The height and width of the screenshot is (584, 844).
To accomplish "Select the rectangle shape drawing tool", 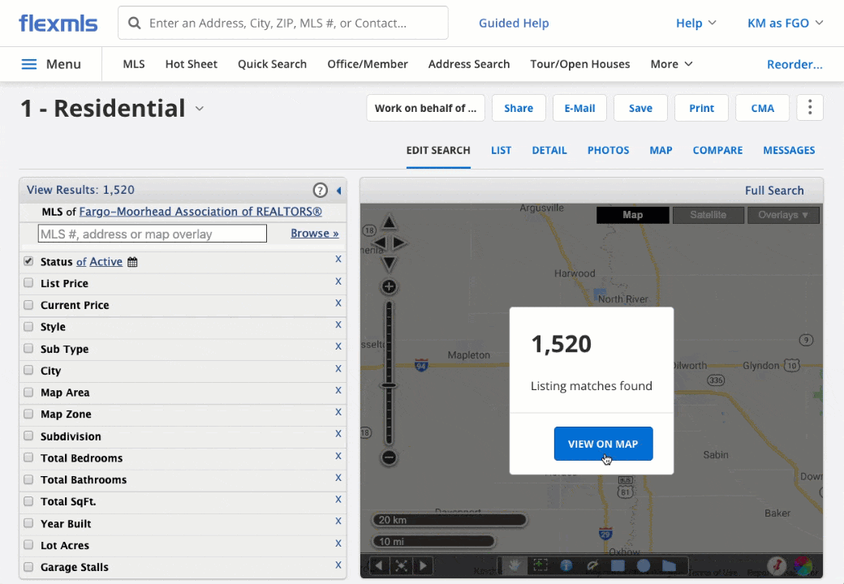I will (x=617, y=565).
